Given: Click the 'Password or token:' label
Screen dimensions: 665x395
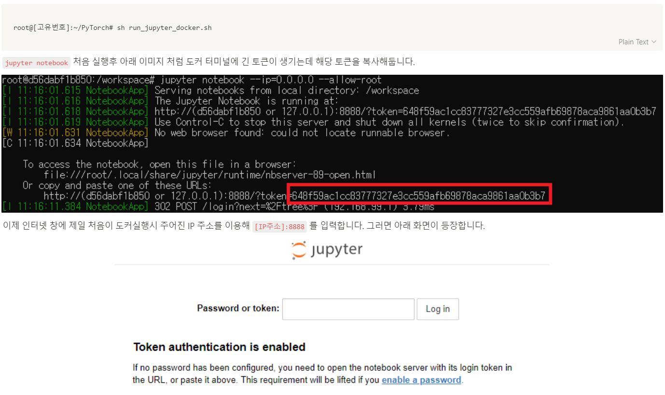Looking at the screenshot, I should click(238, 308).
